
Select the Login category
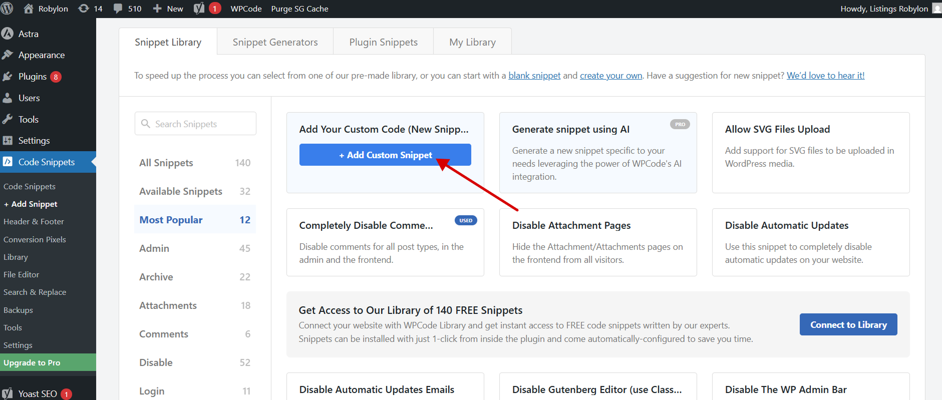pyautogui.click(x=195, y=391)
